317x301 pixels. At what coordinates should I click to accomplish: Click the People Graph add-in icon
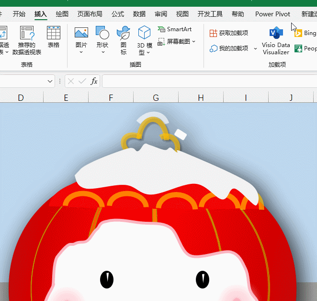tap(298, 48)
